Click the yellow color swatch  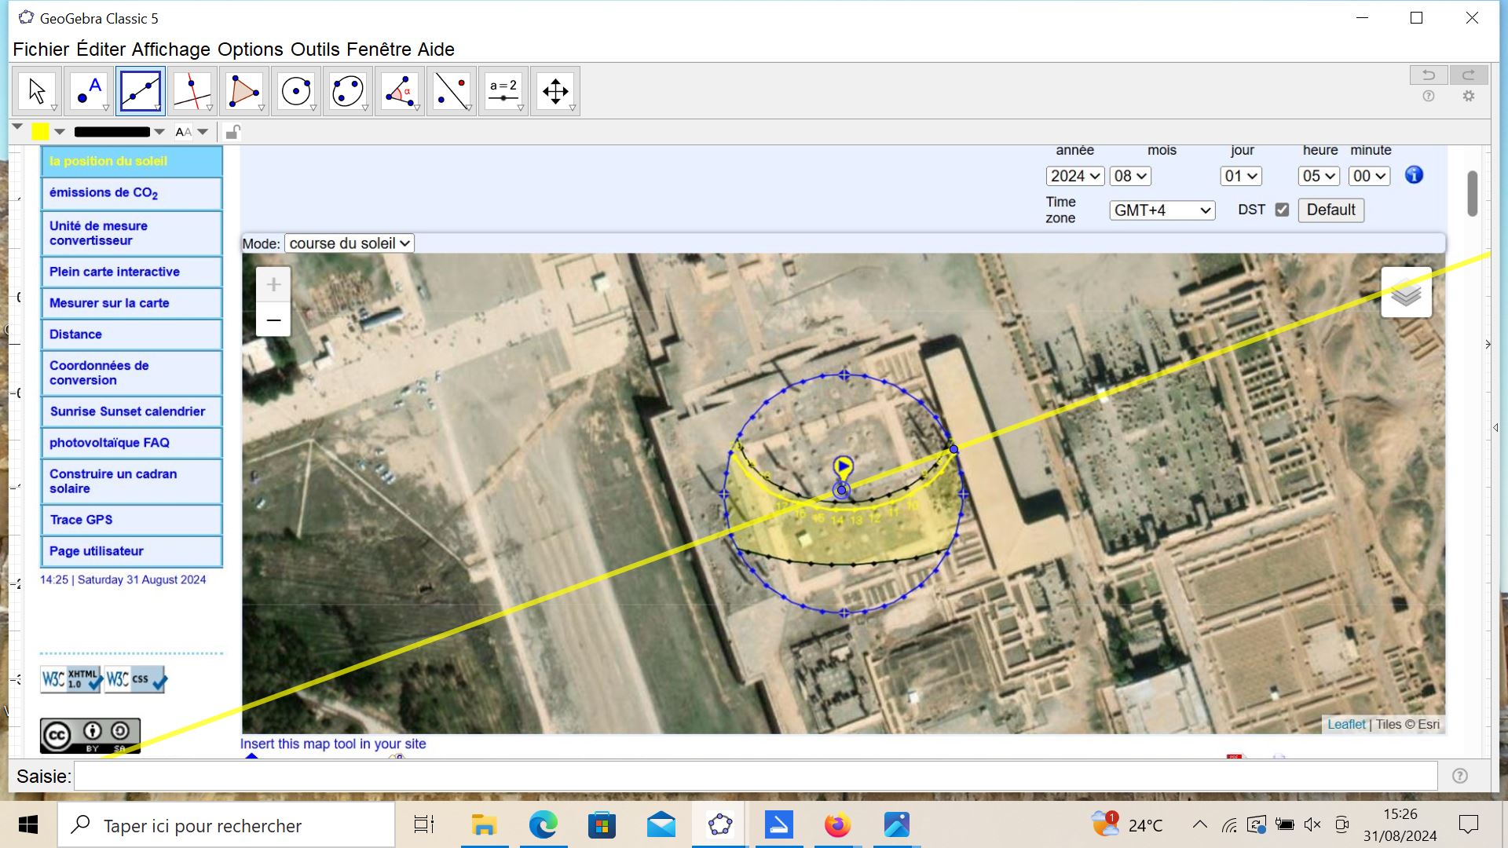click(40, 132)
